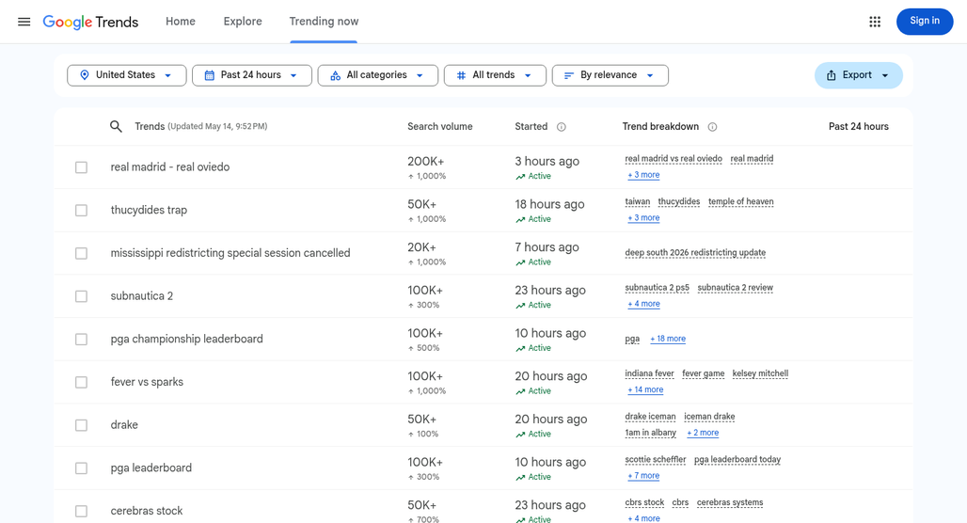Click the Sign in button

925,22
